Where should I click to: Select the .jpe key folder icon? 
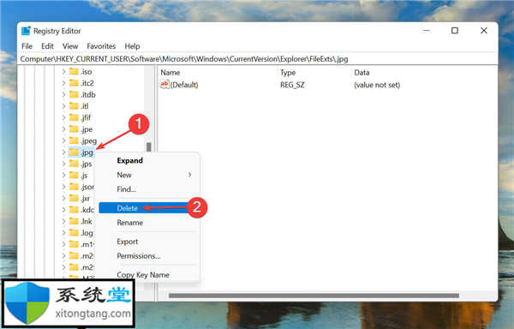click(74, 129)
